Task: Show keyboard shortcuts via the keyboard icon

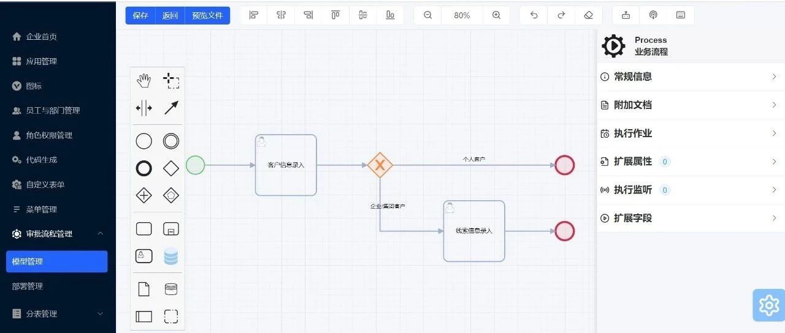Action: tap(680, 15)
